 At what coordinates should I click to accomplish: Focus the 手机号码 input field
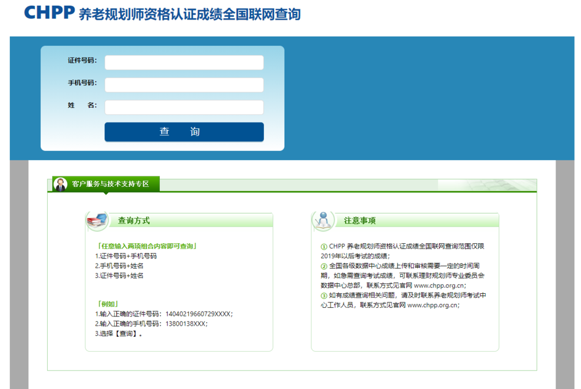pyautogui.click(x=184, y=85)
